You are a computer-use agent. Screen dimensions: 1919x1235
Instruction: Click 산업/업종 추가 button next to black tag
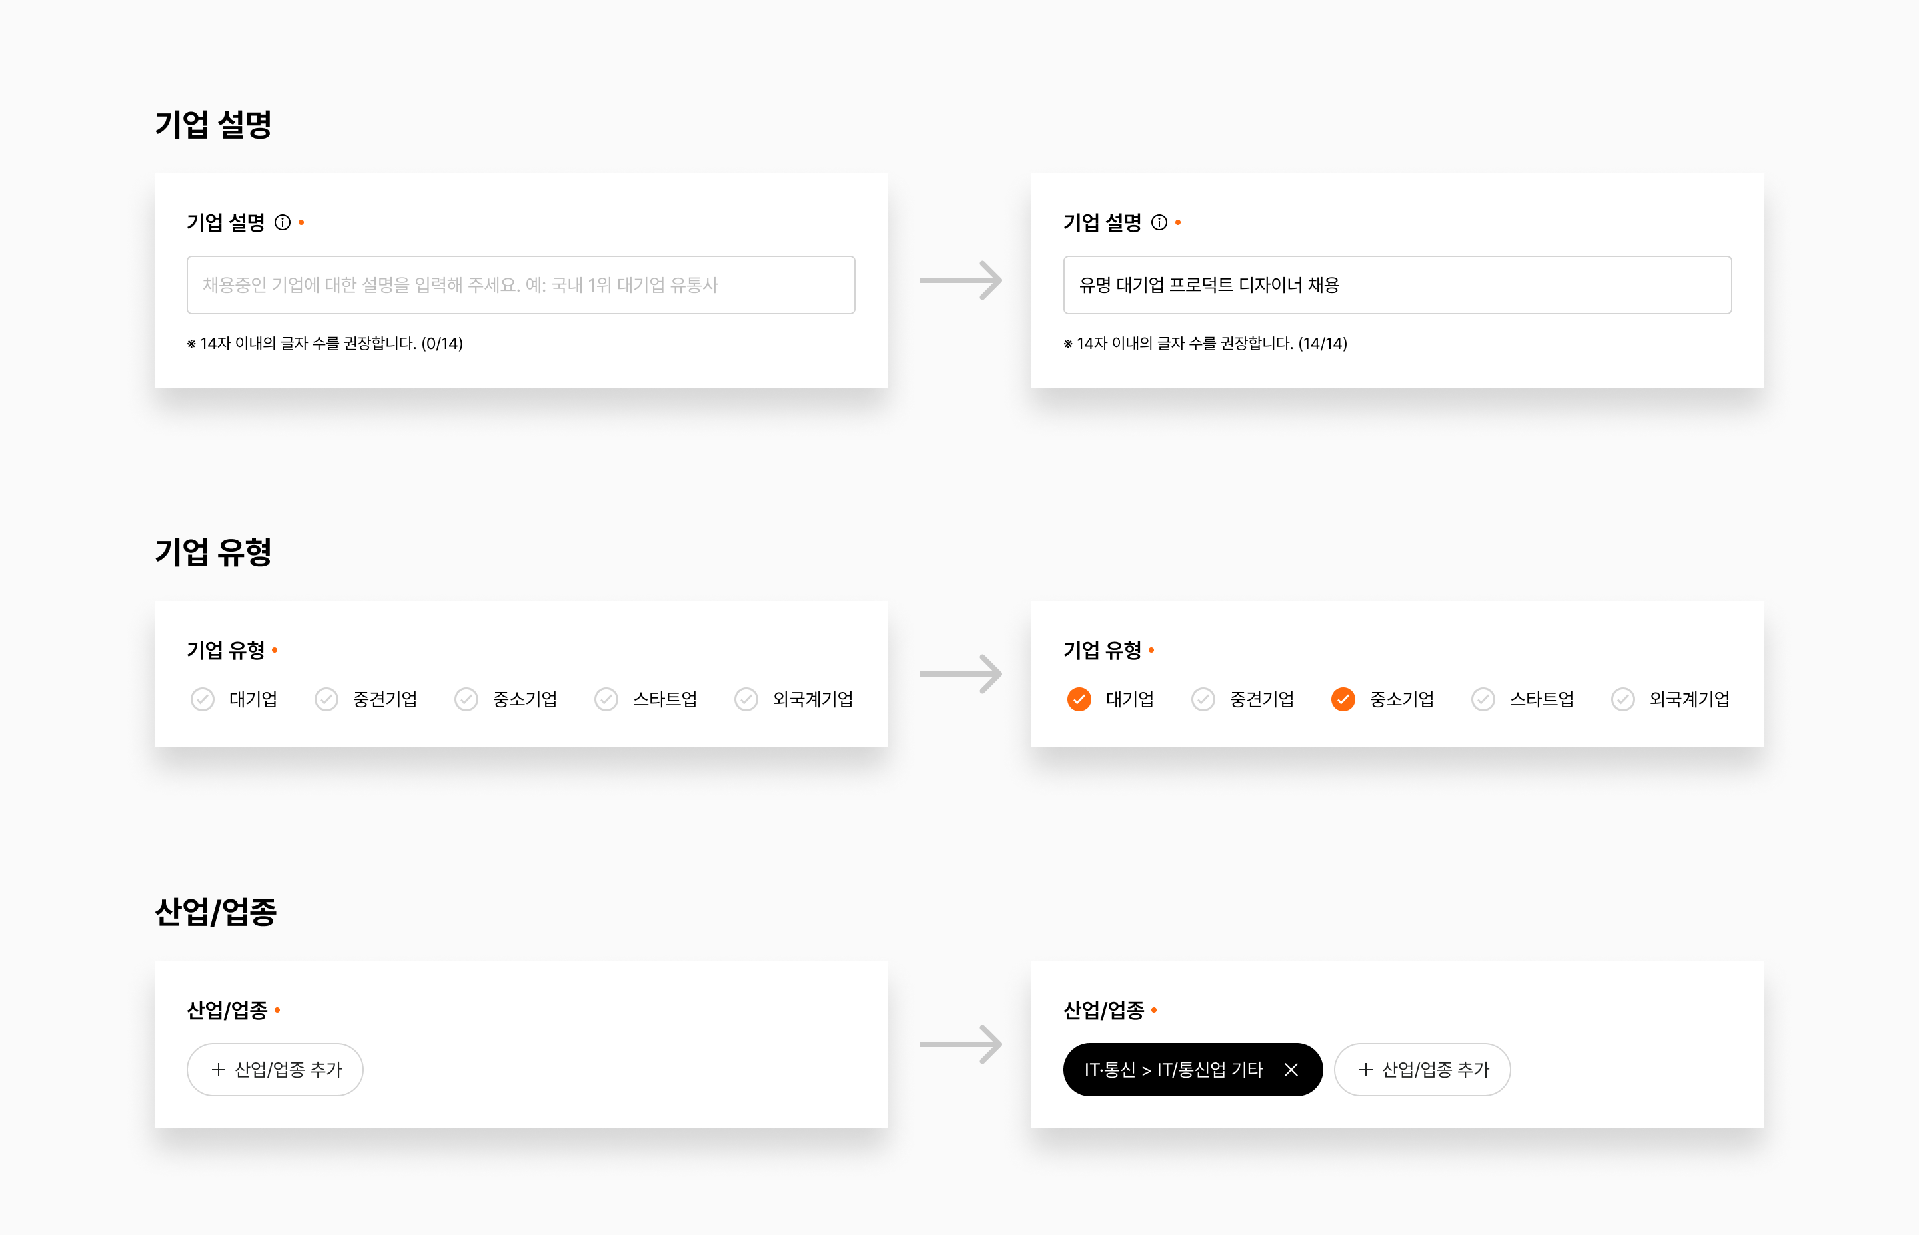[1422, 1070]
